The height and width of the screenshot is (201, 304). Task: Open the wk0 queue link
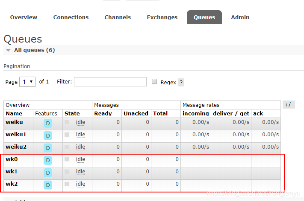pos(12,159)
